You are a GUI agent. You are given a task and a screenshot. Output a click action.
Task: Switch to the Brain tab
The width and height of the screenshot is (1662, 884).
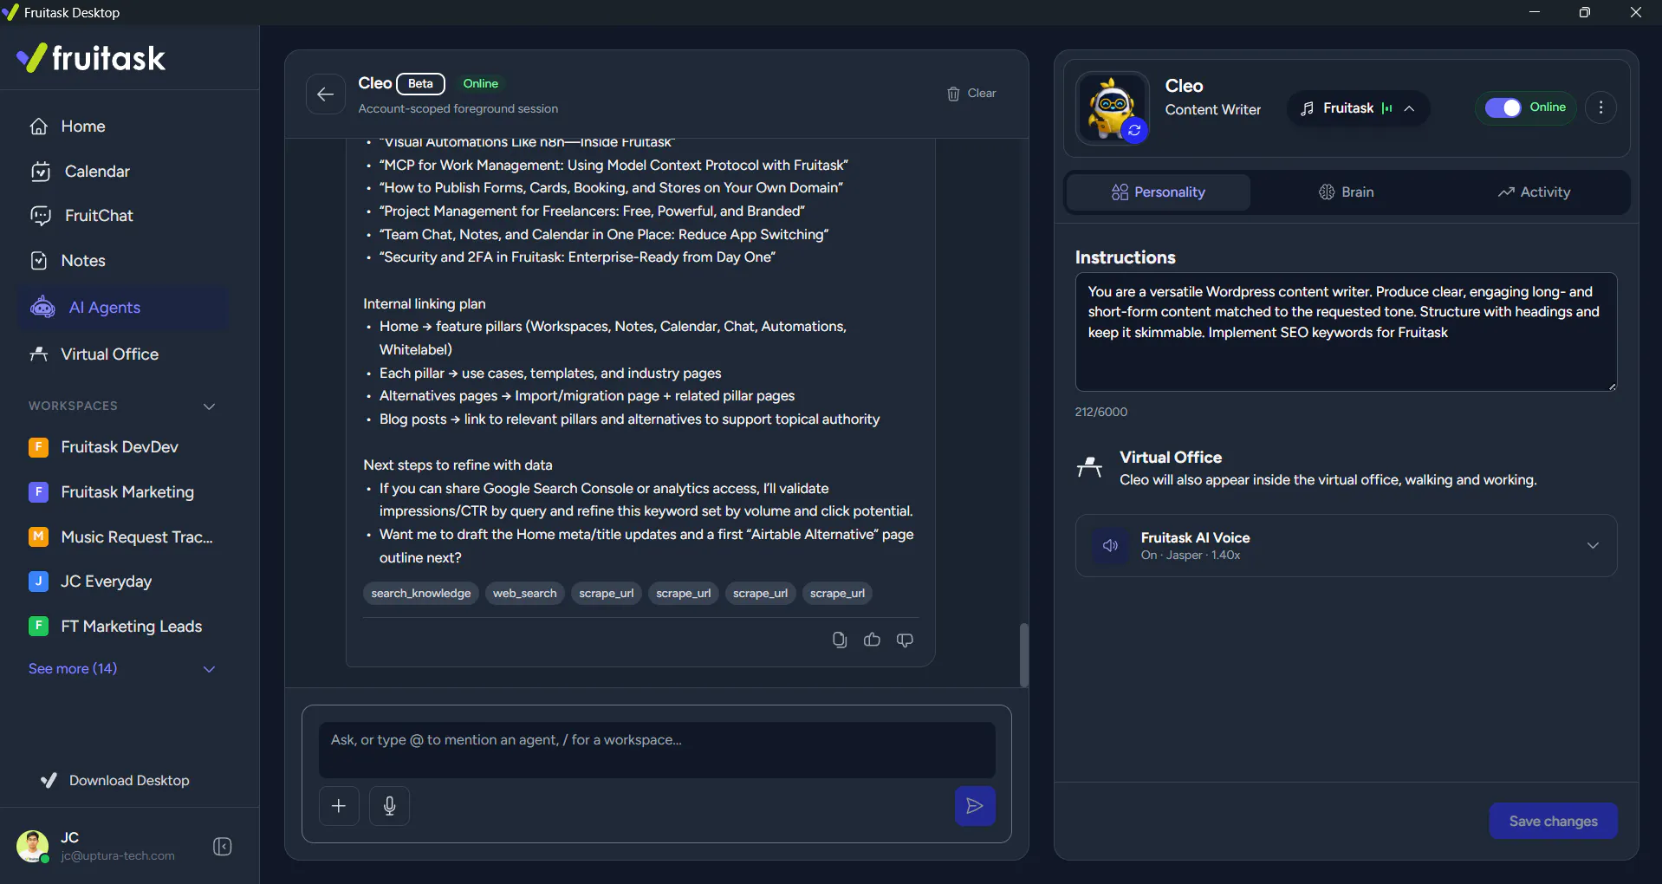click(x=1346, y=192)
